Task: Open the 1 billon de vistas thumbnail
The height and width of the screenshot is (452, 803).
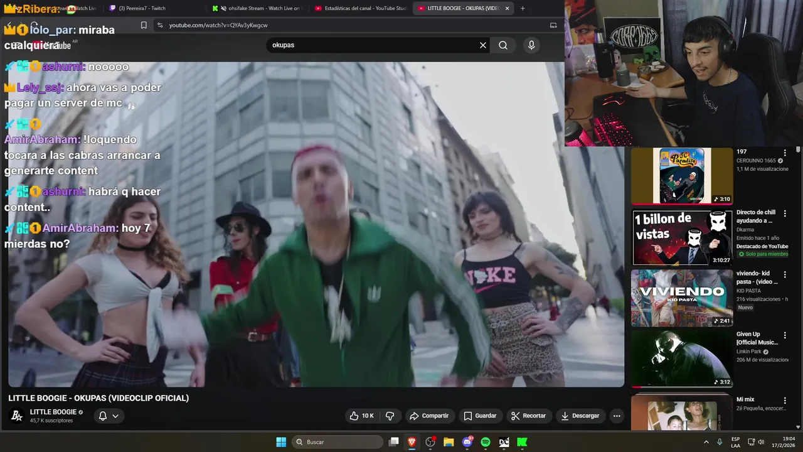Action: 682,237
